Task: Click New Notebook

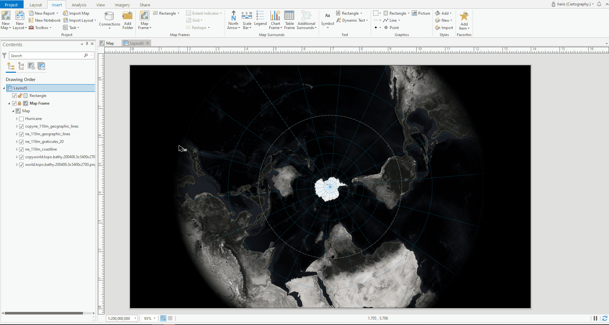Action: click(x=45, y=20)
